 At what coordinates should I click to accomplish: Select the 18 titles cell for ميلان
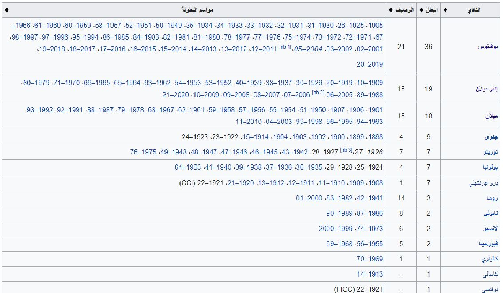[428, 116]
